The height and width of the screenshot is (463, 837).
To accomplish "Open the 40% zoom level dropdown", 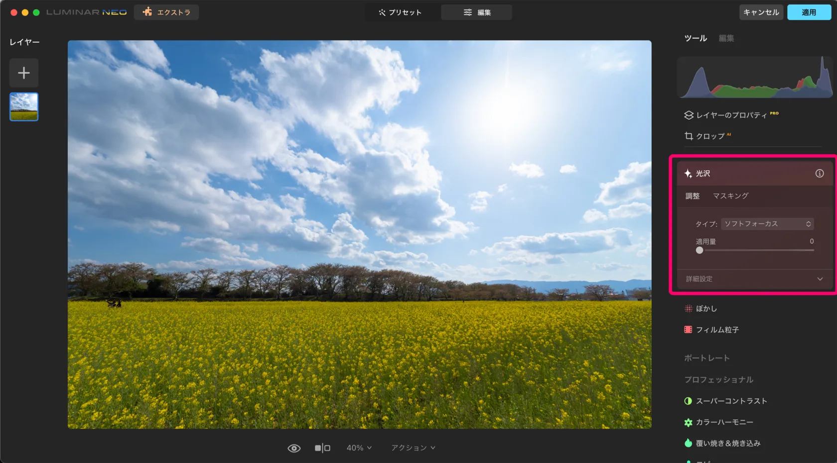I will 359,448.
